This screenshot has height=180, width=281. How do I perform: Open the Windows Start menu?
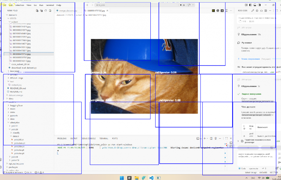click(x=122, y=178)
